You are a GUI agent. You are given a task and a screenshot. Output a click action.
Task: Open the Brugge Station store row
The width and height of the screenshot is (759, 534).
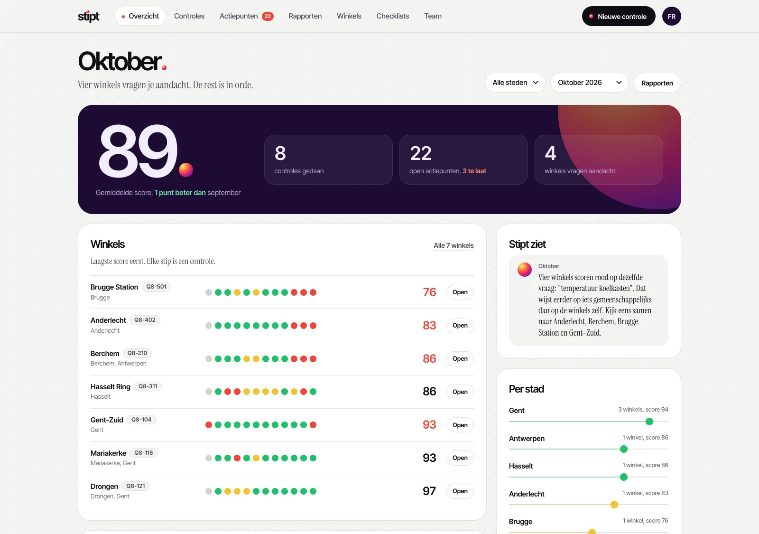282,292
